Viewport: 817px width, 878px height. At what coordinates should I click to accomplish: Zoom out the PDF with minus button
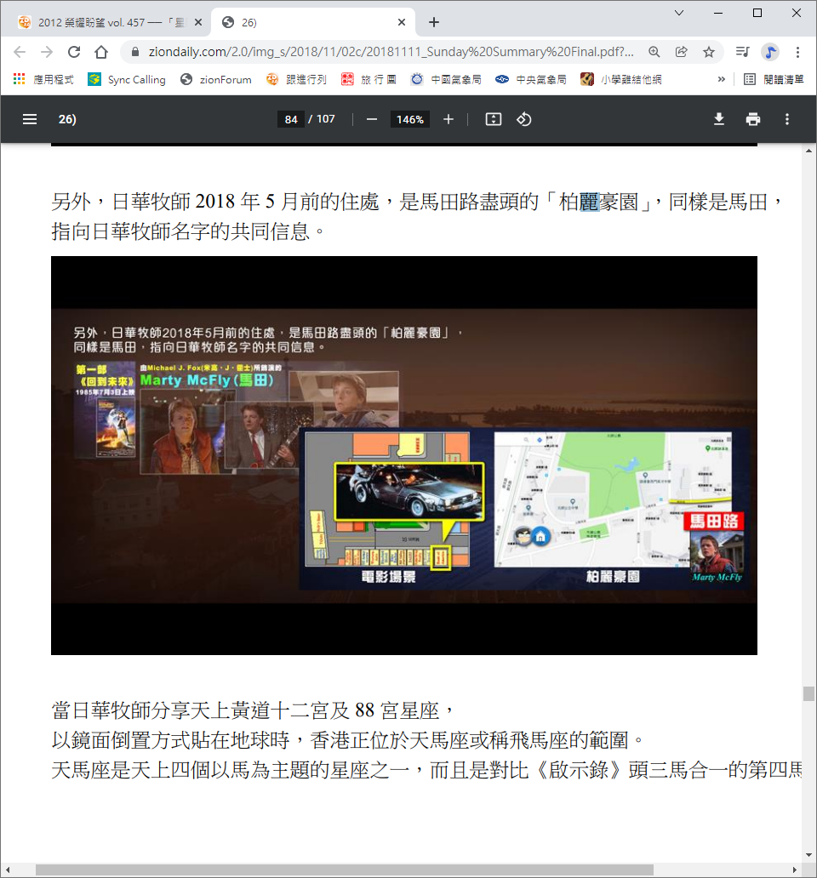pos(372,119)
